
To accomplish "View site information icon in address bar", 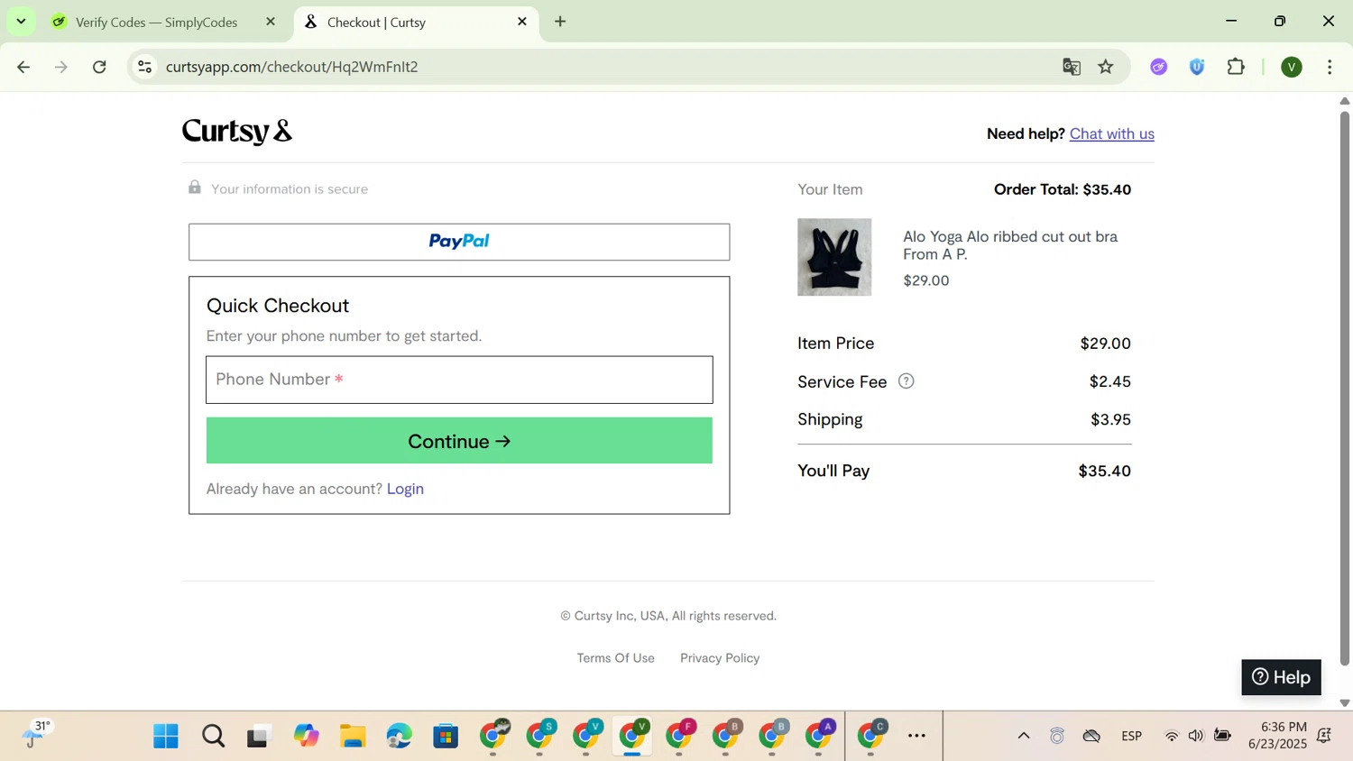I will coord(144,67).
